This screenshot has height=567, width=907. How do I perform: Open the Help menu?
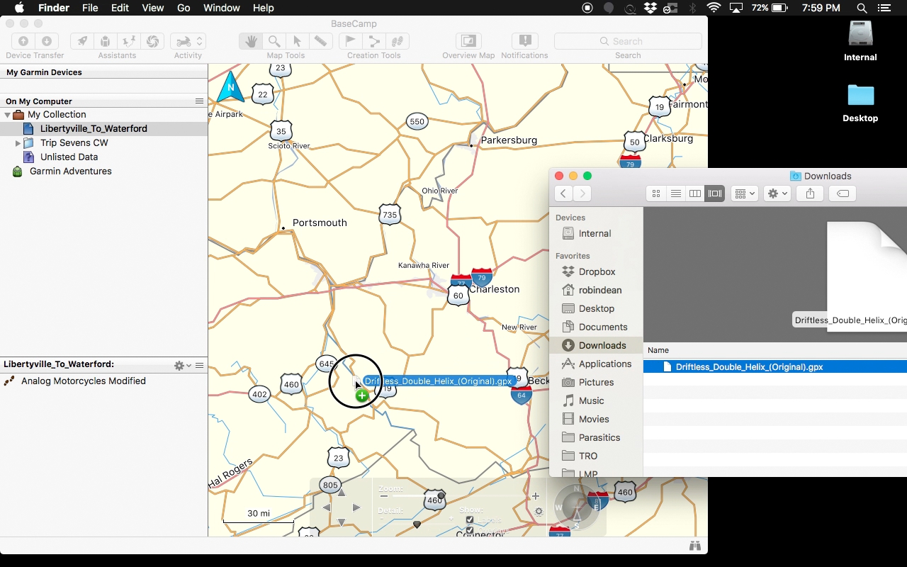pos(264,8)
